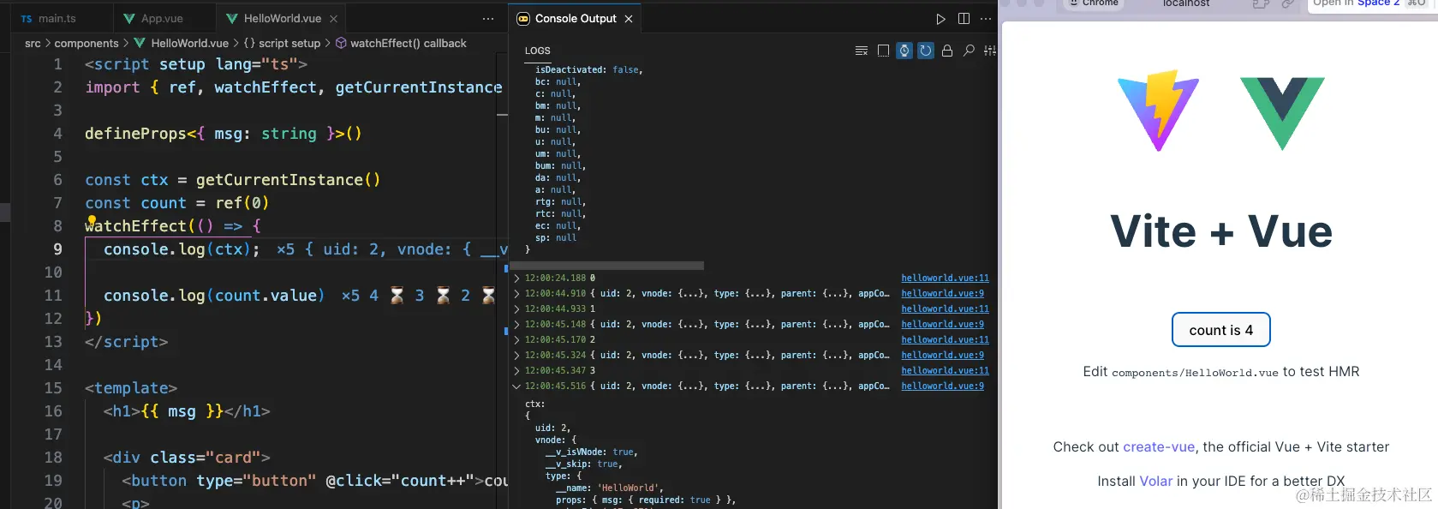The height and width of the screenshot is (509, 1438).
Task: Expand the 12:00:44.910 log entry
Action: click(516, 293)
